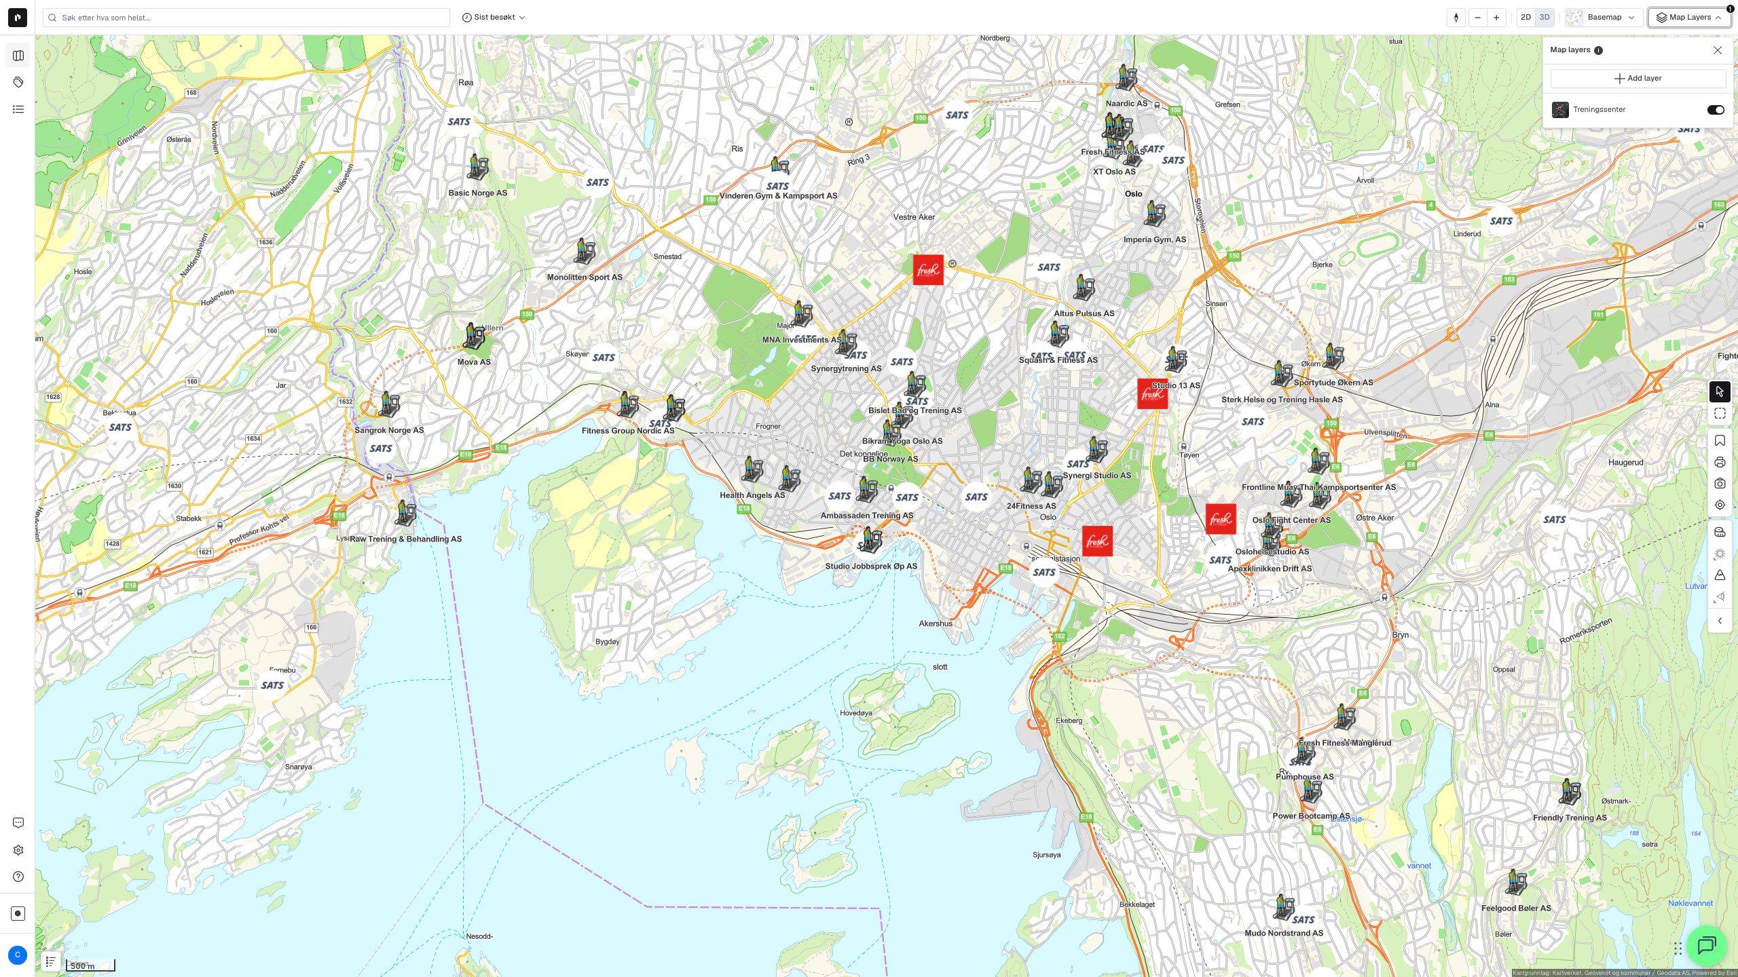Click the Ambassaden Trening AS label
This screenshot has height=977, width=1738.
pyautogui.click(x=867, y=516)
